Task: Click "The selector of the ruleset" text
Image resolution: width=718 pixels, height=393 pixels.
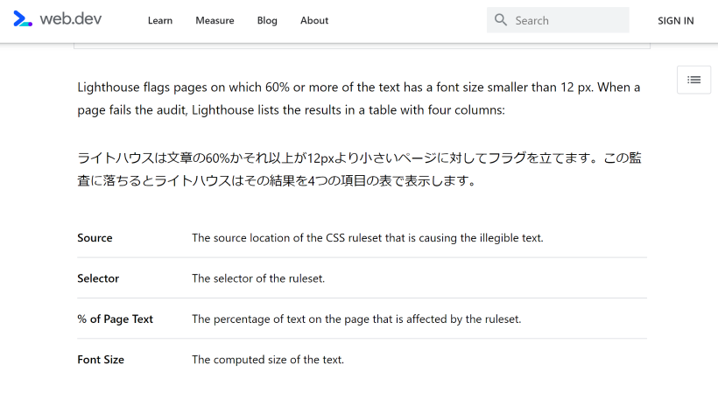Action: pos(257,278)
